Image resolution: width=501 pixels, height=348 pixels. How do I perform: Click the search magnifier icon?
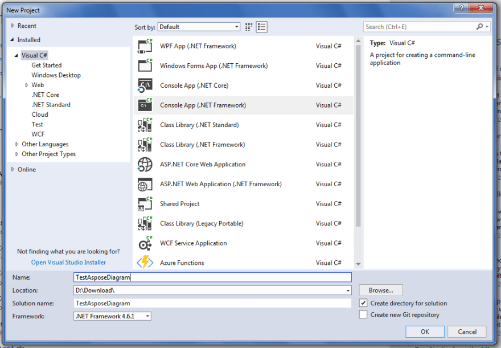[x=479, y=27]
